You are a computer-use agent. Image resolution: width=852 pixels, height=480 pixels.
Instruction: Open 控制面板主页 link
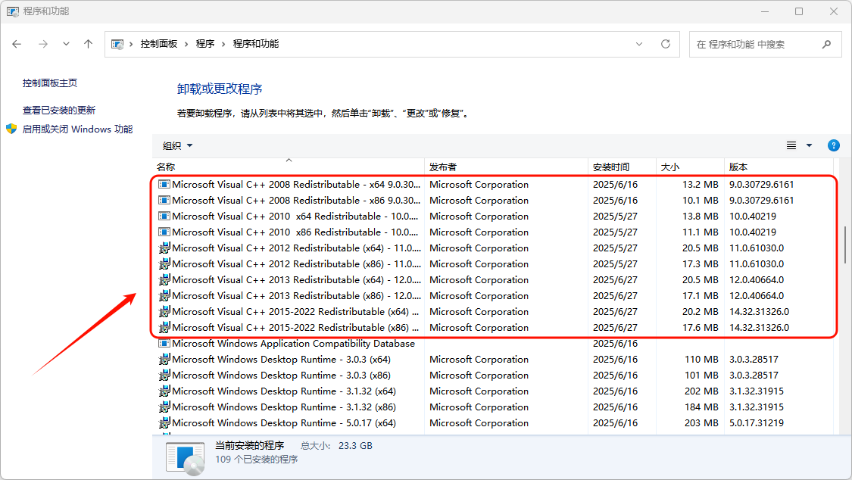(50, 83)
